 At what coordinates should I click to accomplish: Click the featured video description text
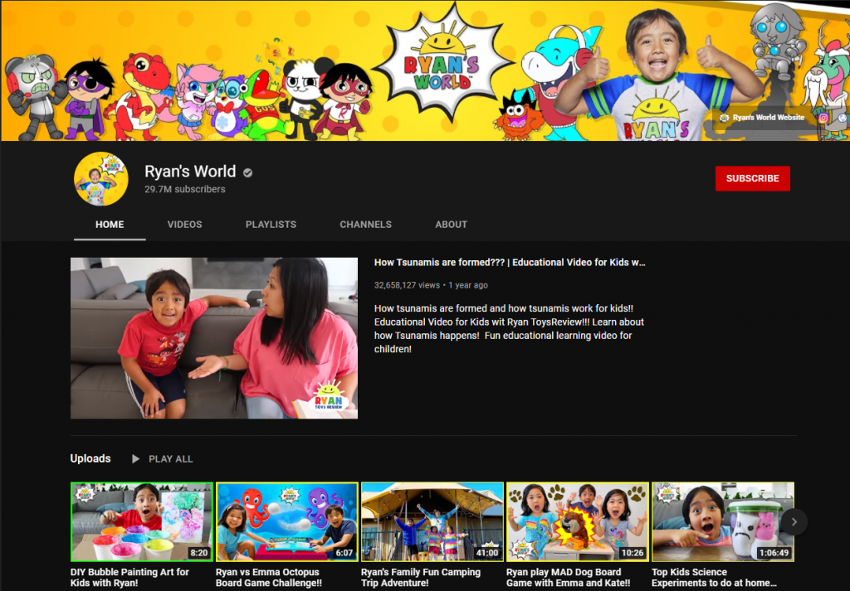pyautogui.click(x=509, y=329)
